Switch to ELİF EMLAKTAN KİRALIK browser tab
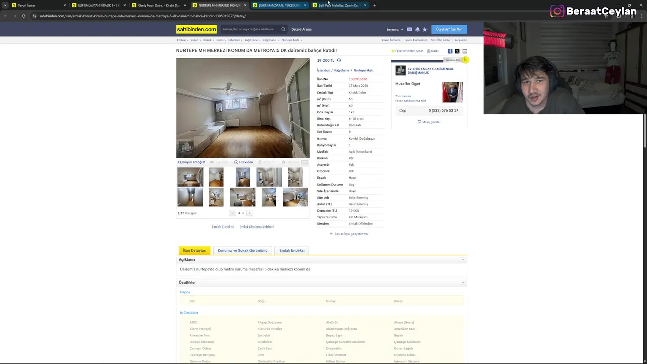 click(x=98, y=5)
